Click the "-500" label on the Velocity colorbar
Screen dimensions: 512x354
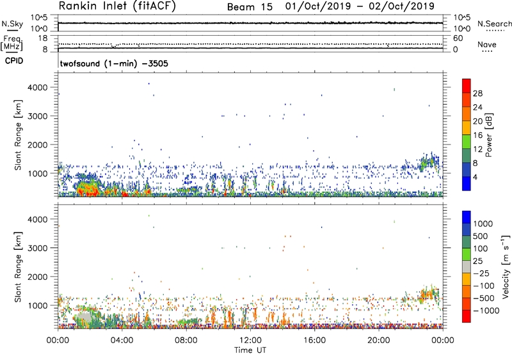tap(484, 298)
